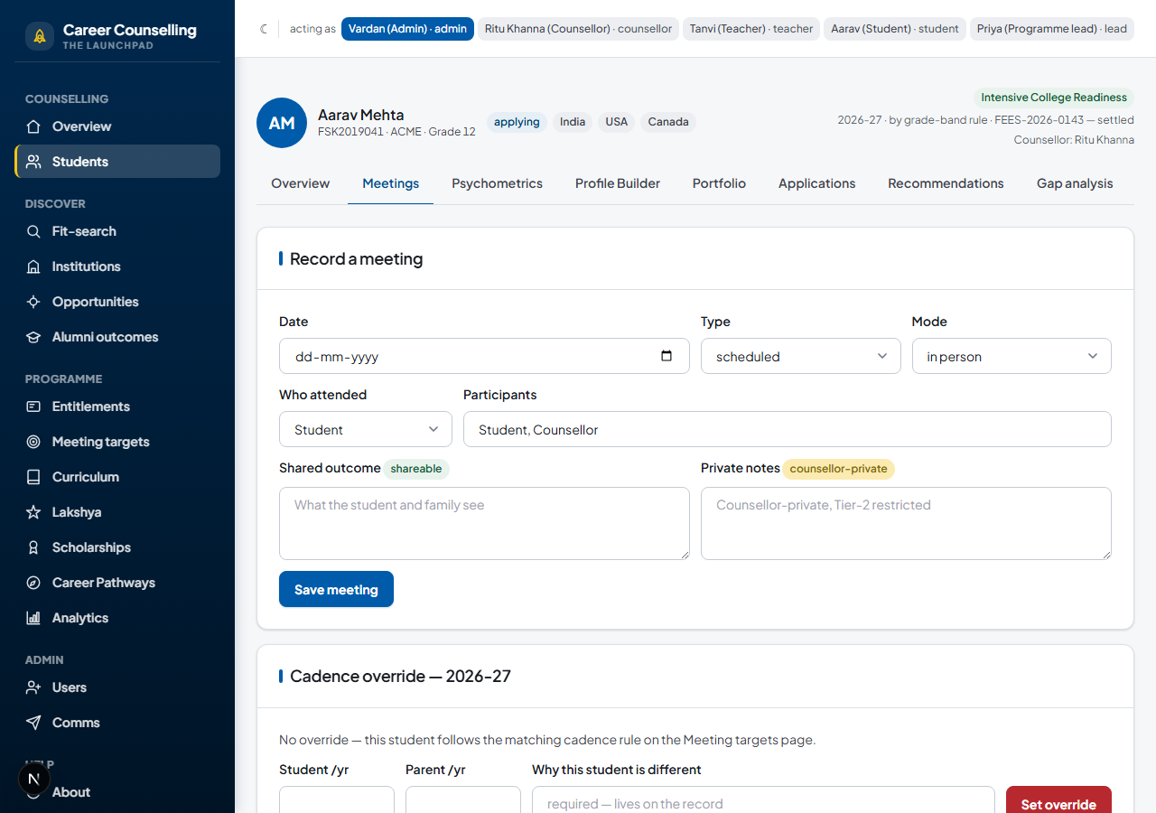Click the India country chip
Viewport: 1156px width, 813px height.
[573, 122]
